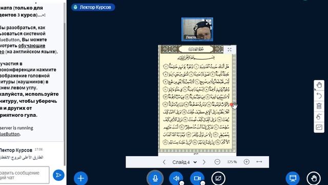Make the presentation fullscreen

[230, 49]
